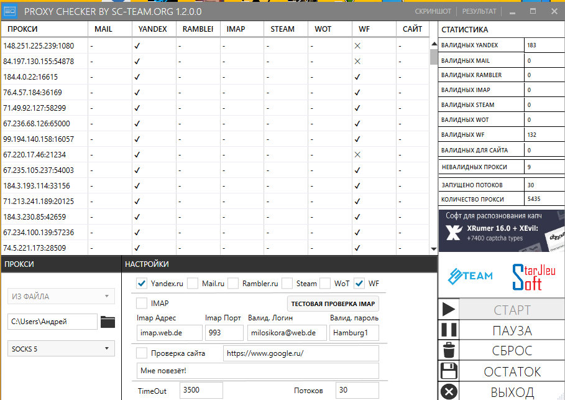The height and width of the screenshot is (400, 565).
Task: Enable the Rambler.ru checkbox
Action: 233,284
